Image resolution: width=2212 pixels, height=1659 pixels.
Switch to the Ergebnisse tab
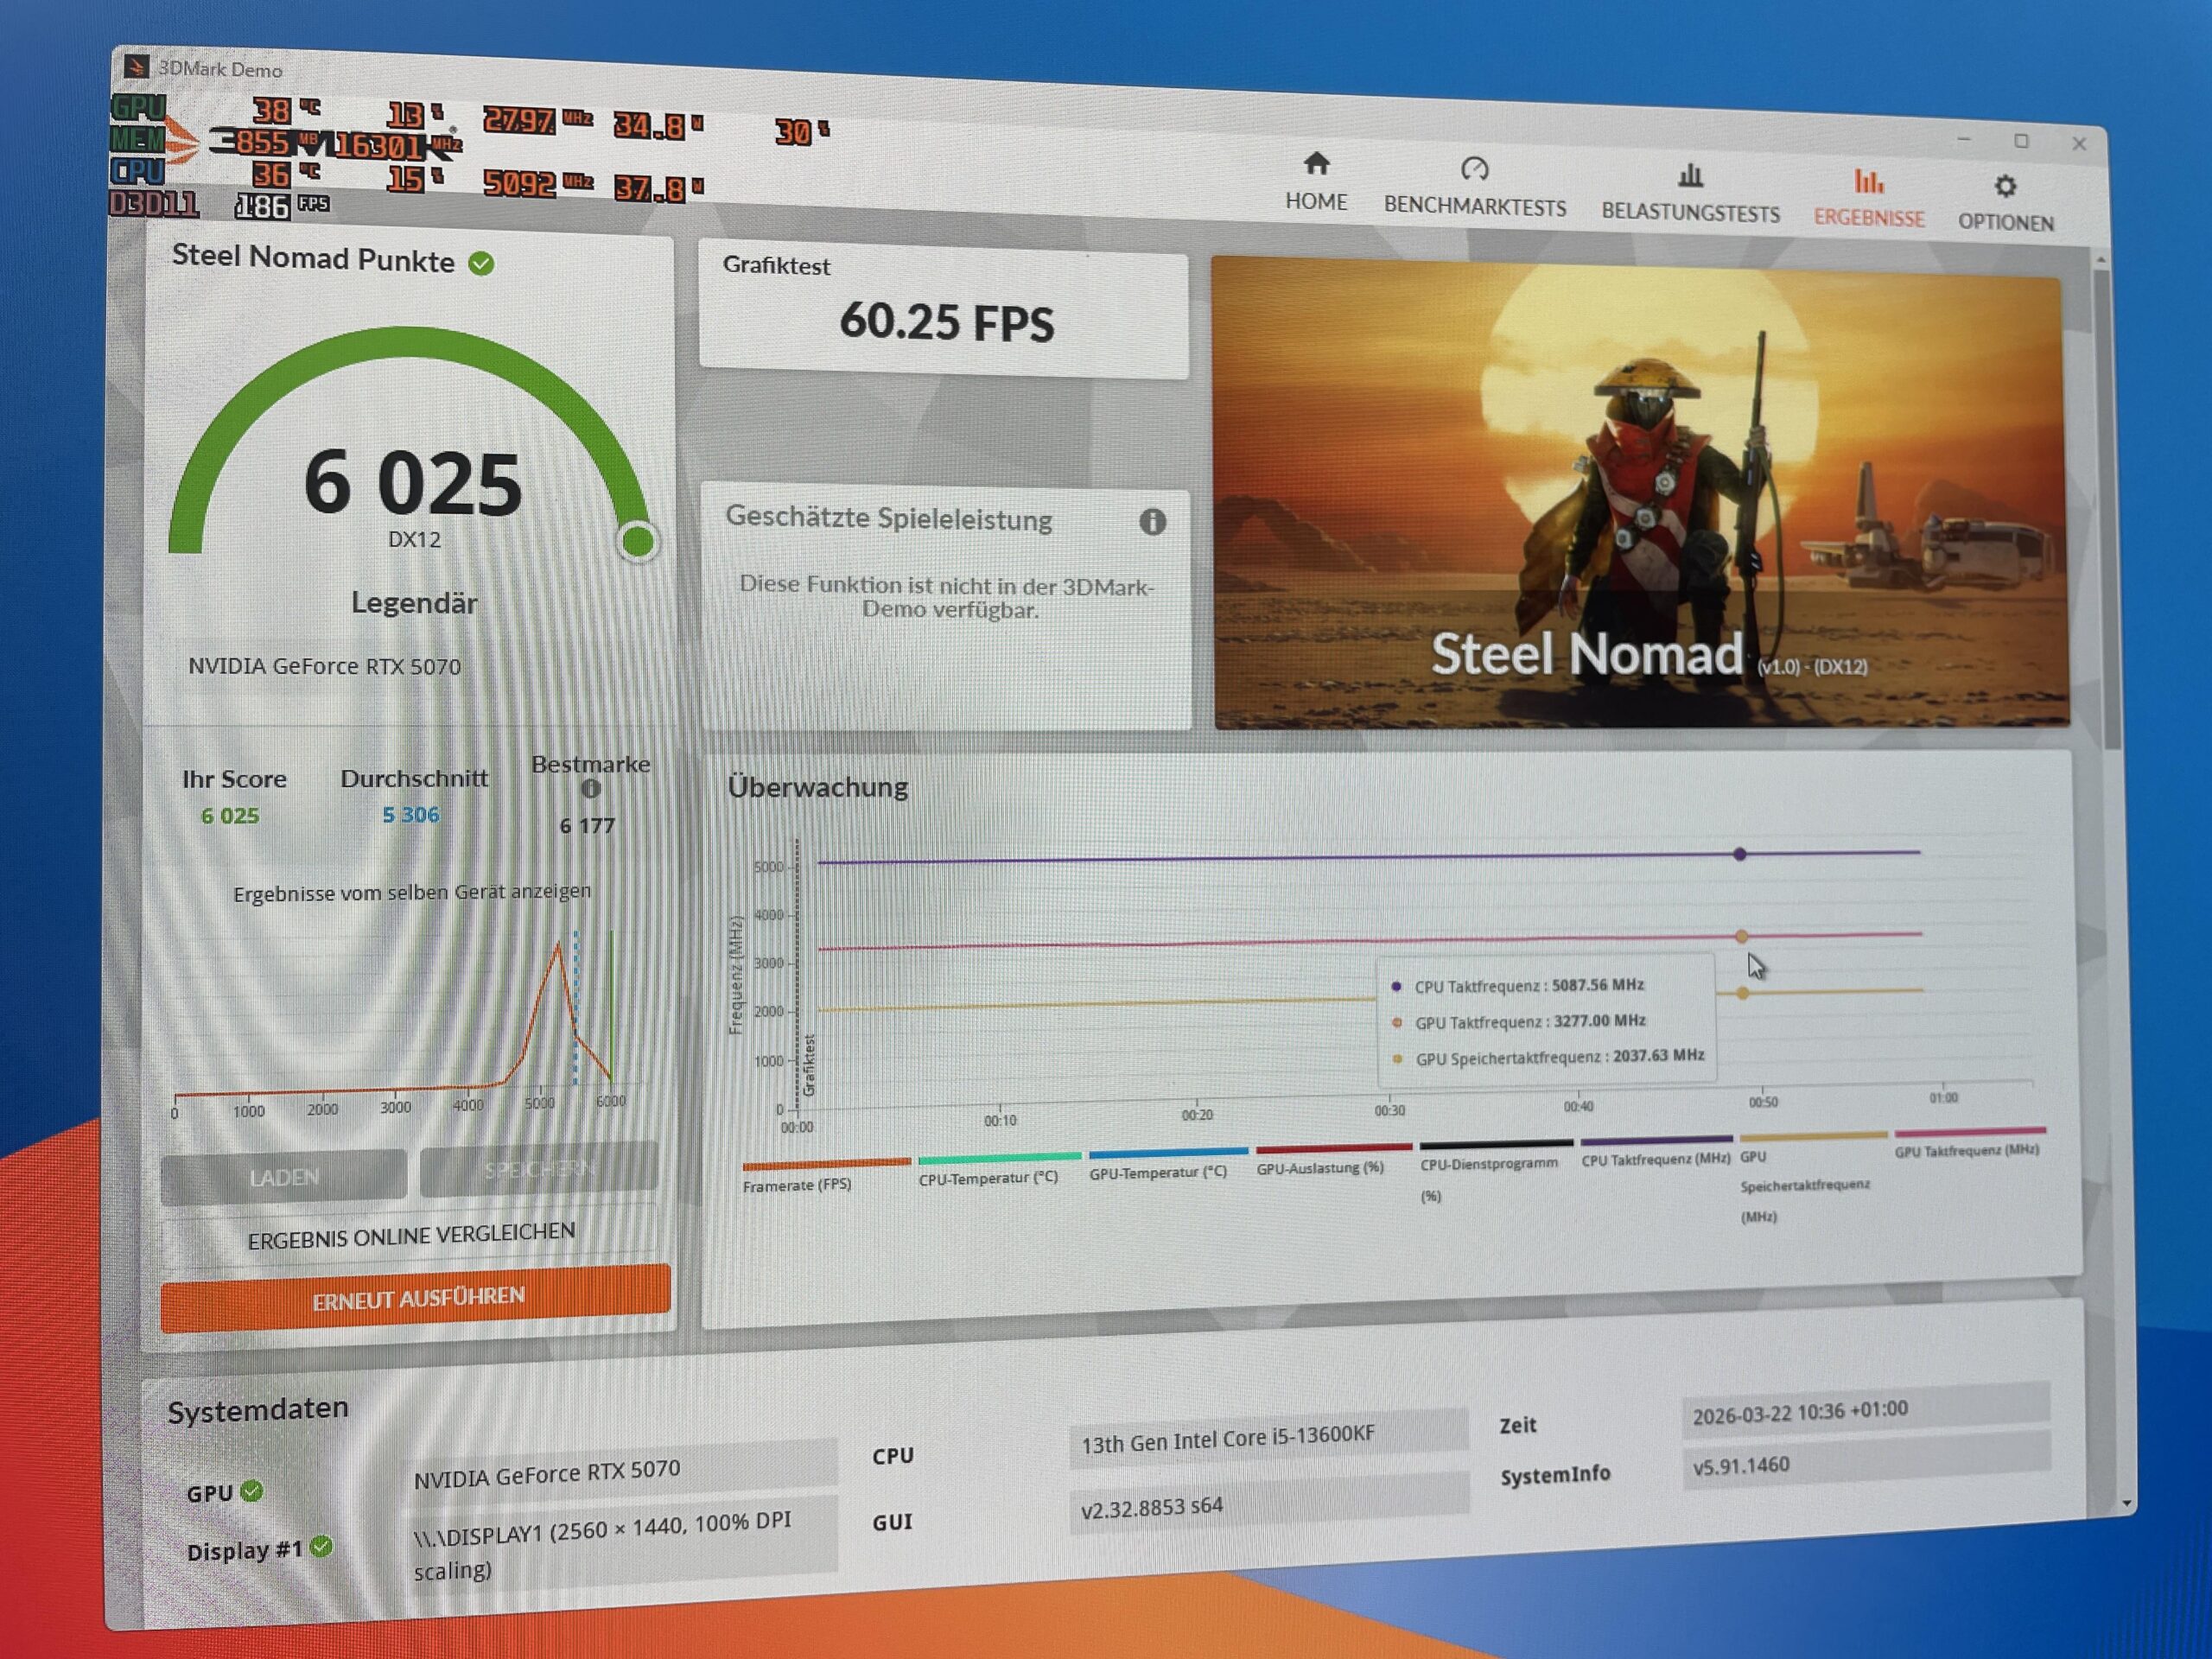[x=1868, y=218]
